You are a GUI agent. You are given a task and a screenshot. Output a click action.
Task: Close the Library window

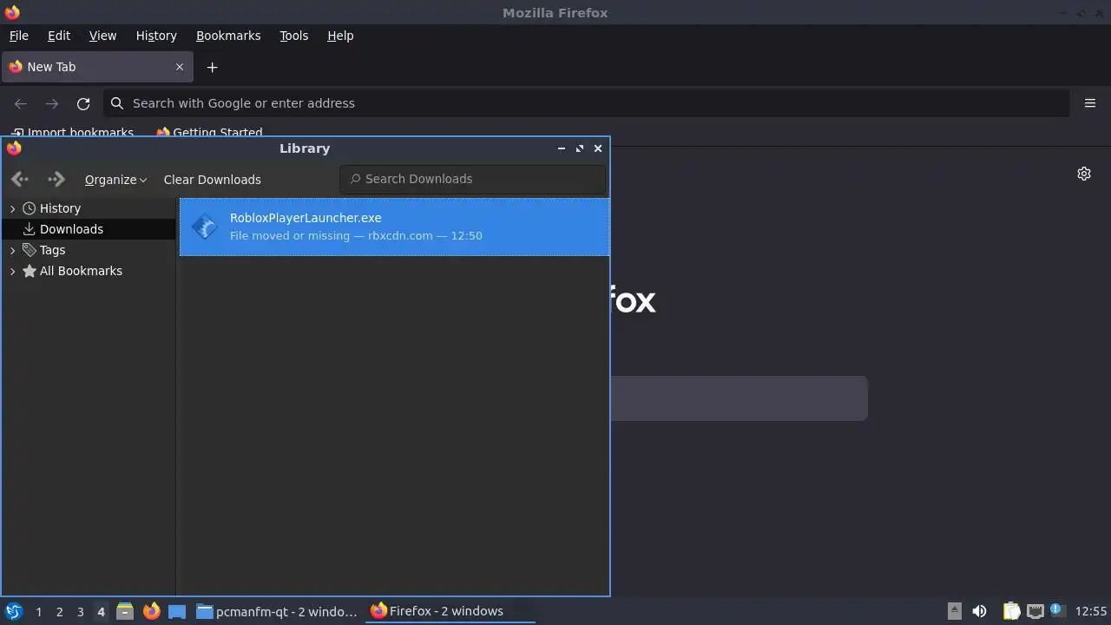[598, 148]
